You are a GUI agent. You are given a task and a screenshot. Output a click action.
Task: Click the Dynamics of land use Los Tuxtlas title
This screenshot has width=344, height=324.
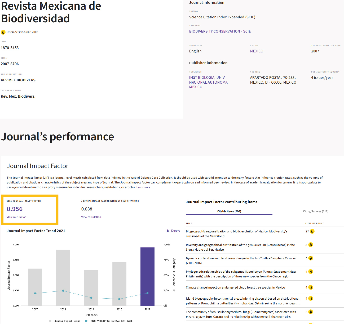(x=241, y=260)
